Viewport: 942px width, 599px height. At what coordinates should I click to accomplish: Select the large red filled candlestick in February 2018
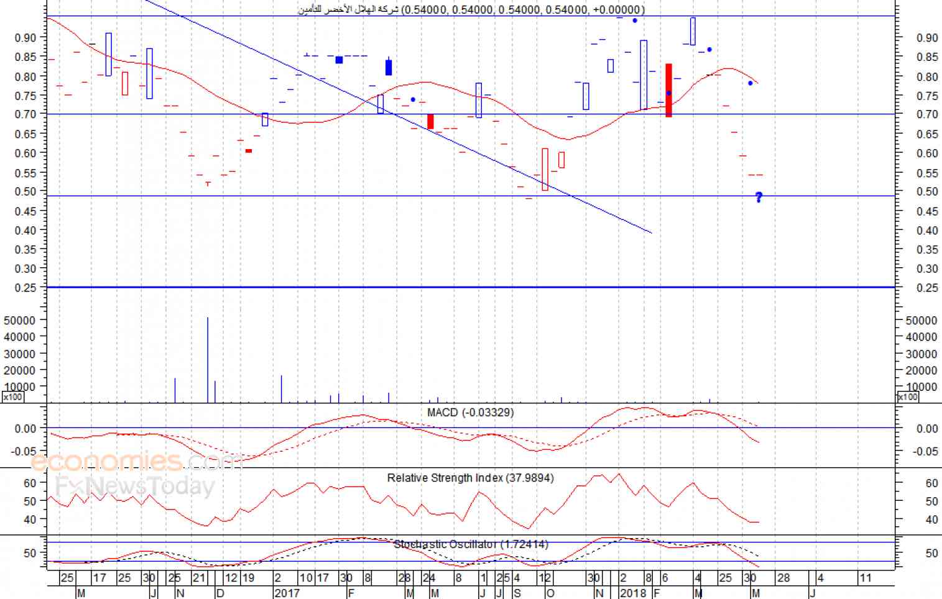(x=668, y=90)
